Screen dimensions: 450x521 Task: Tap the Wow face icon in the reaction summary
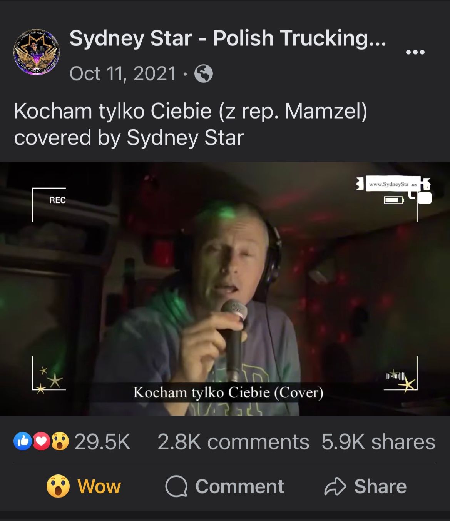click(60, 441)
